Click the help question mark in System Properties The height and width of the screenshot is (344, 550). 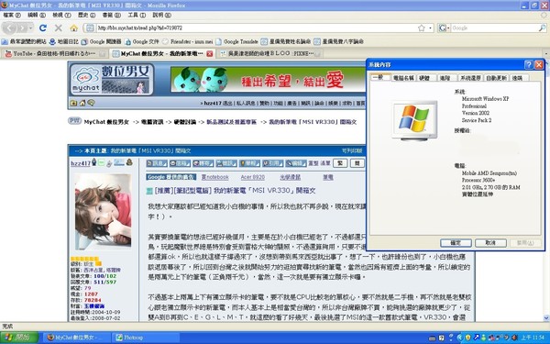[528, 64]
